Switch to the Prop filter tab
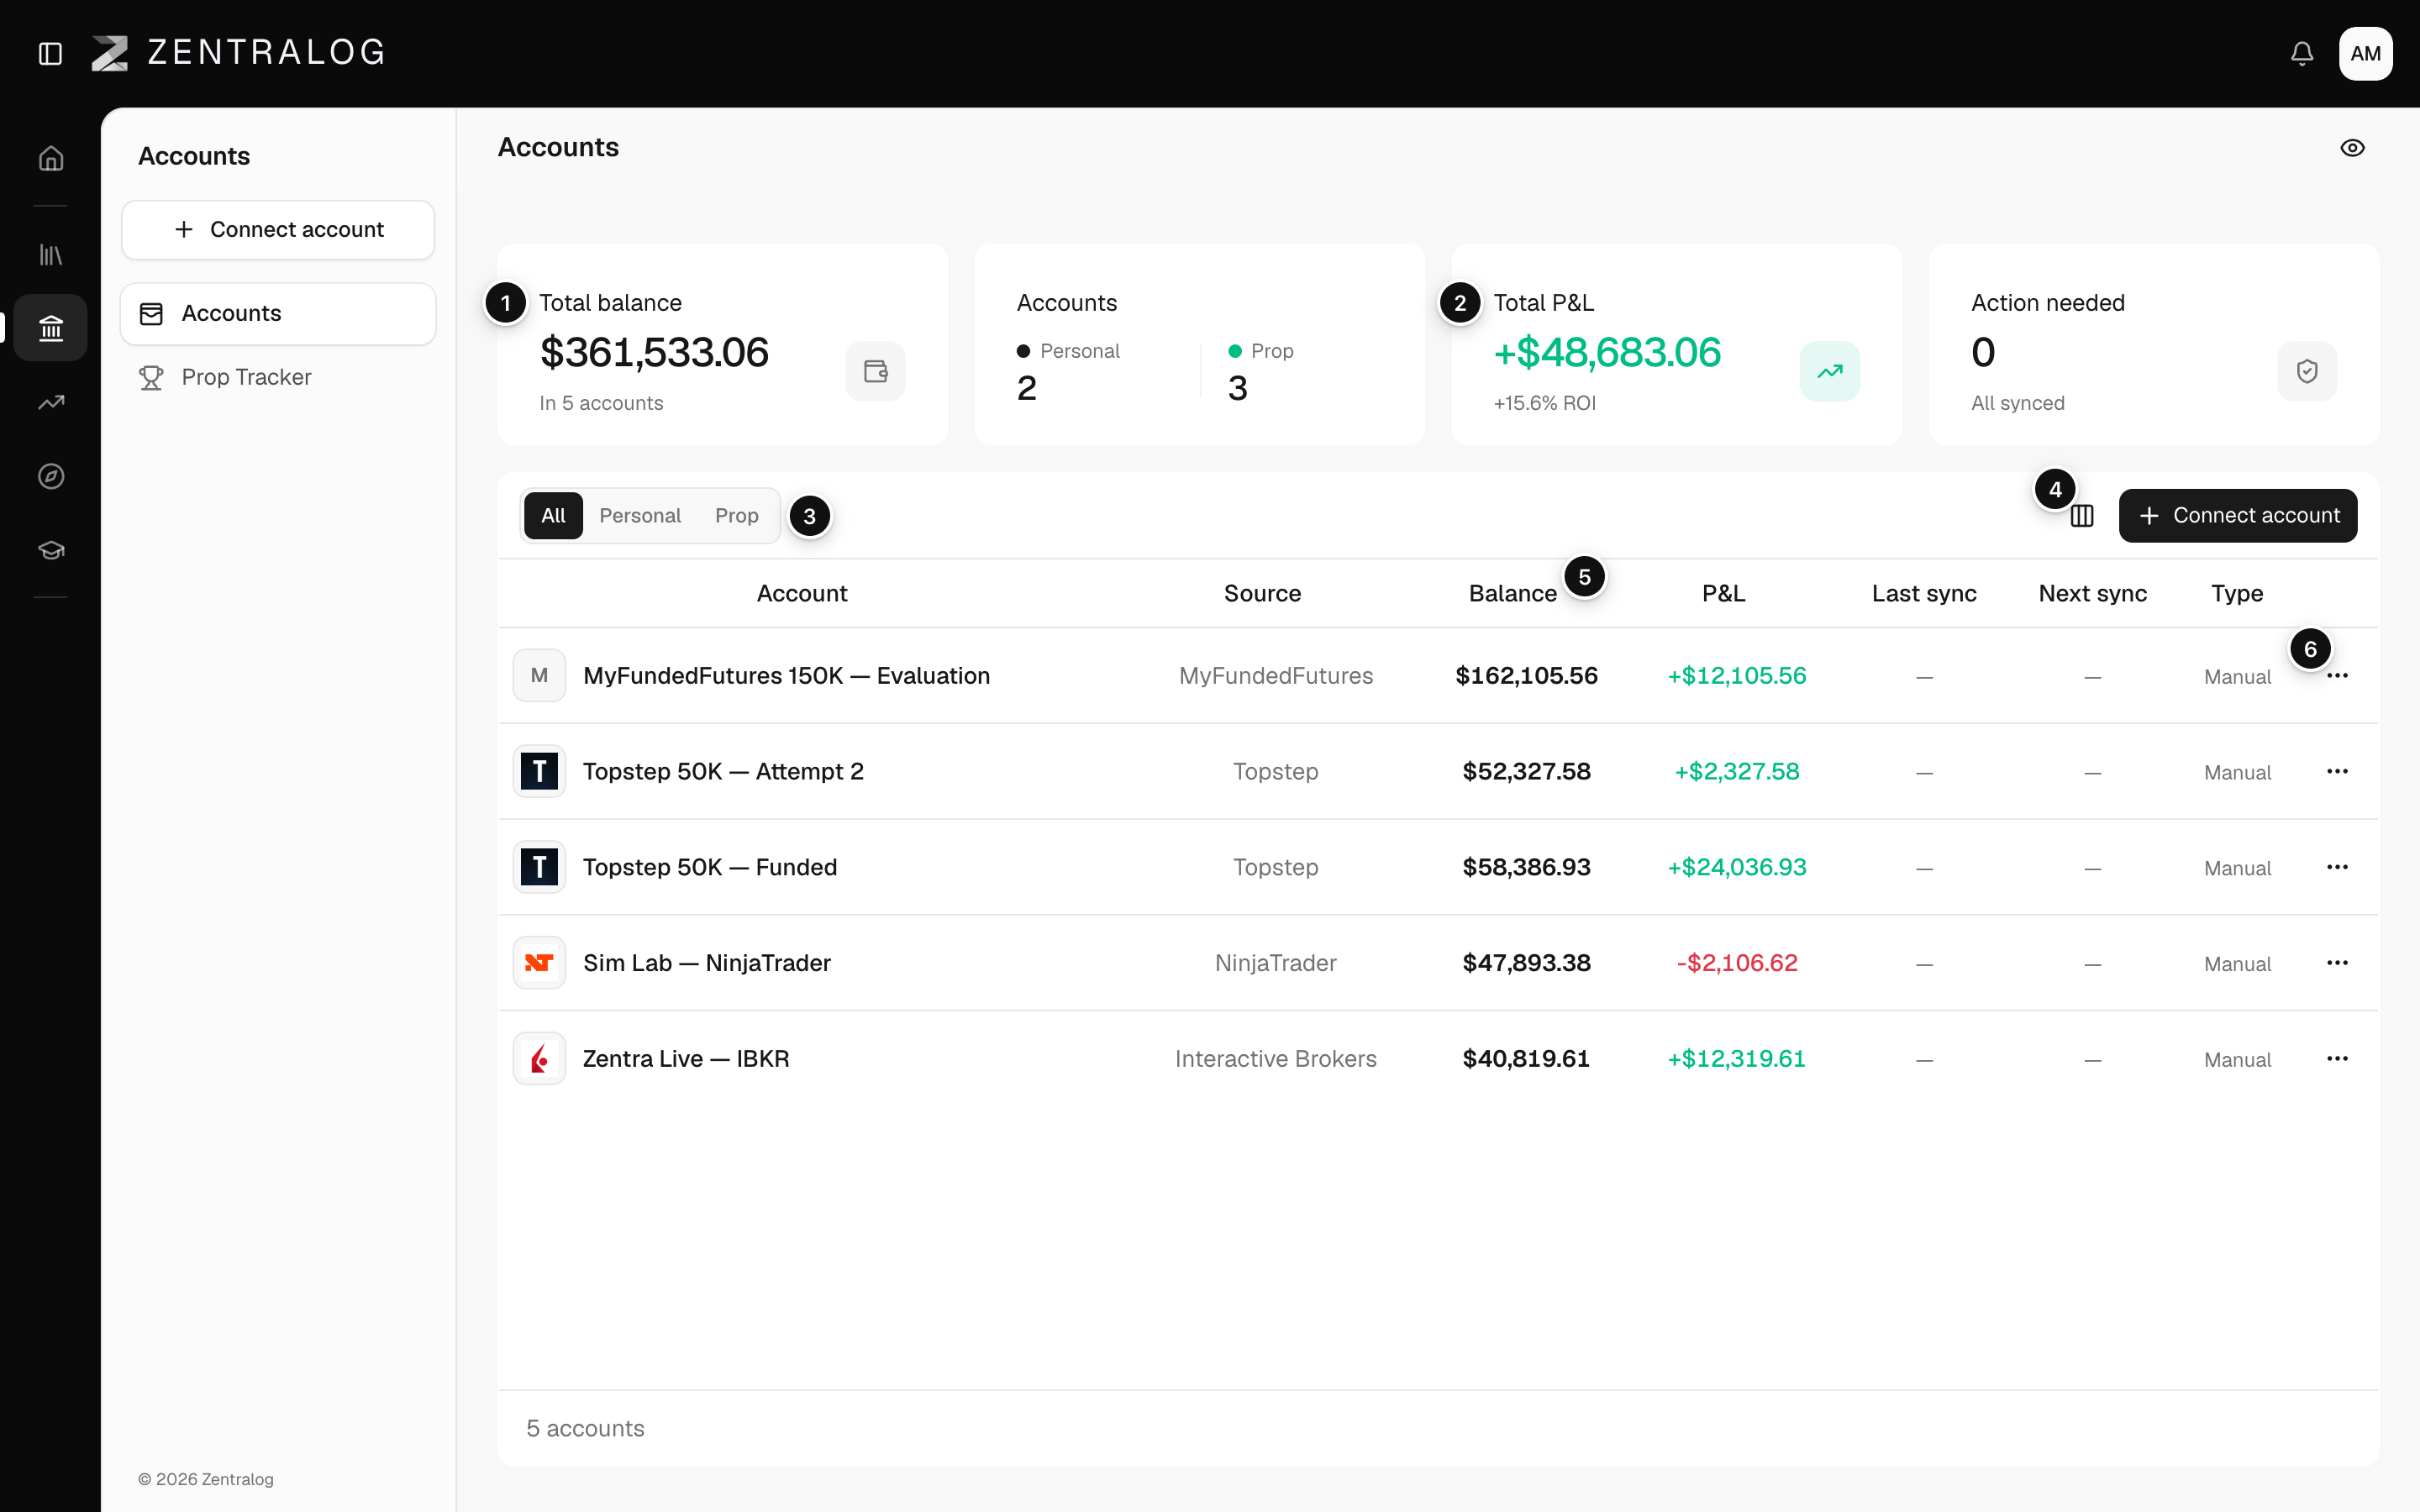 pos(736,516)
